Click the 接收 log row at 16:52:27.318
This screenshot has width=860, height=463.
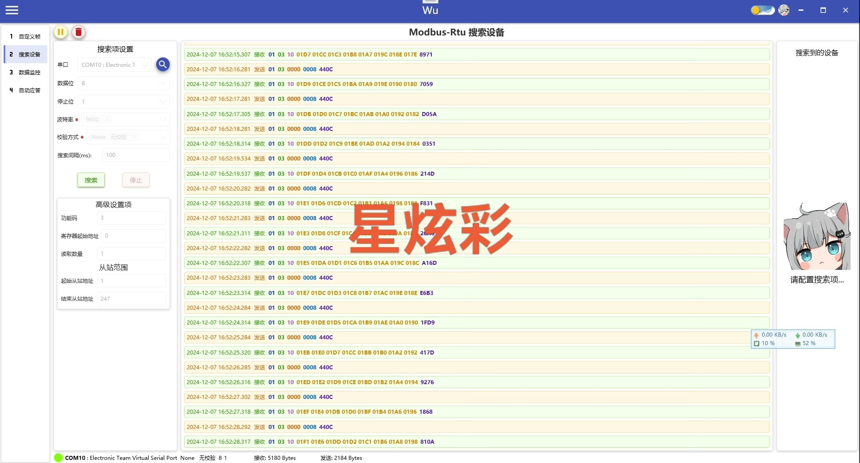click(477, 412)
